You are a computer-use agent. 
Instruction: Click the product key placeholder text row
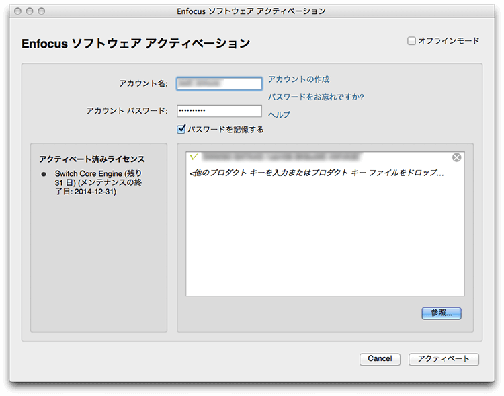pos(317,173)
